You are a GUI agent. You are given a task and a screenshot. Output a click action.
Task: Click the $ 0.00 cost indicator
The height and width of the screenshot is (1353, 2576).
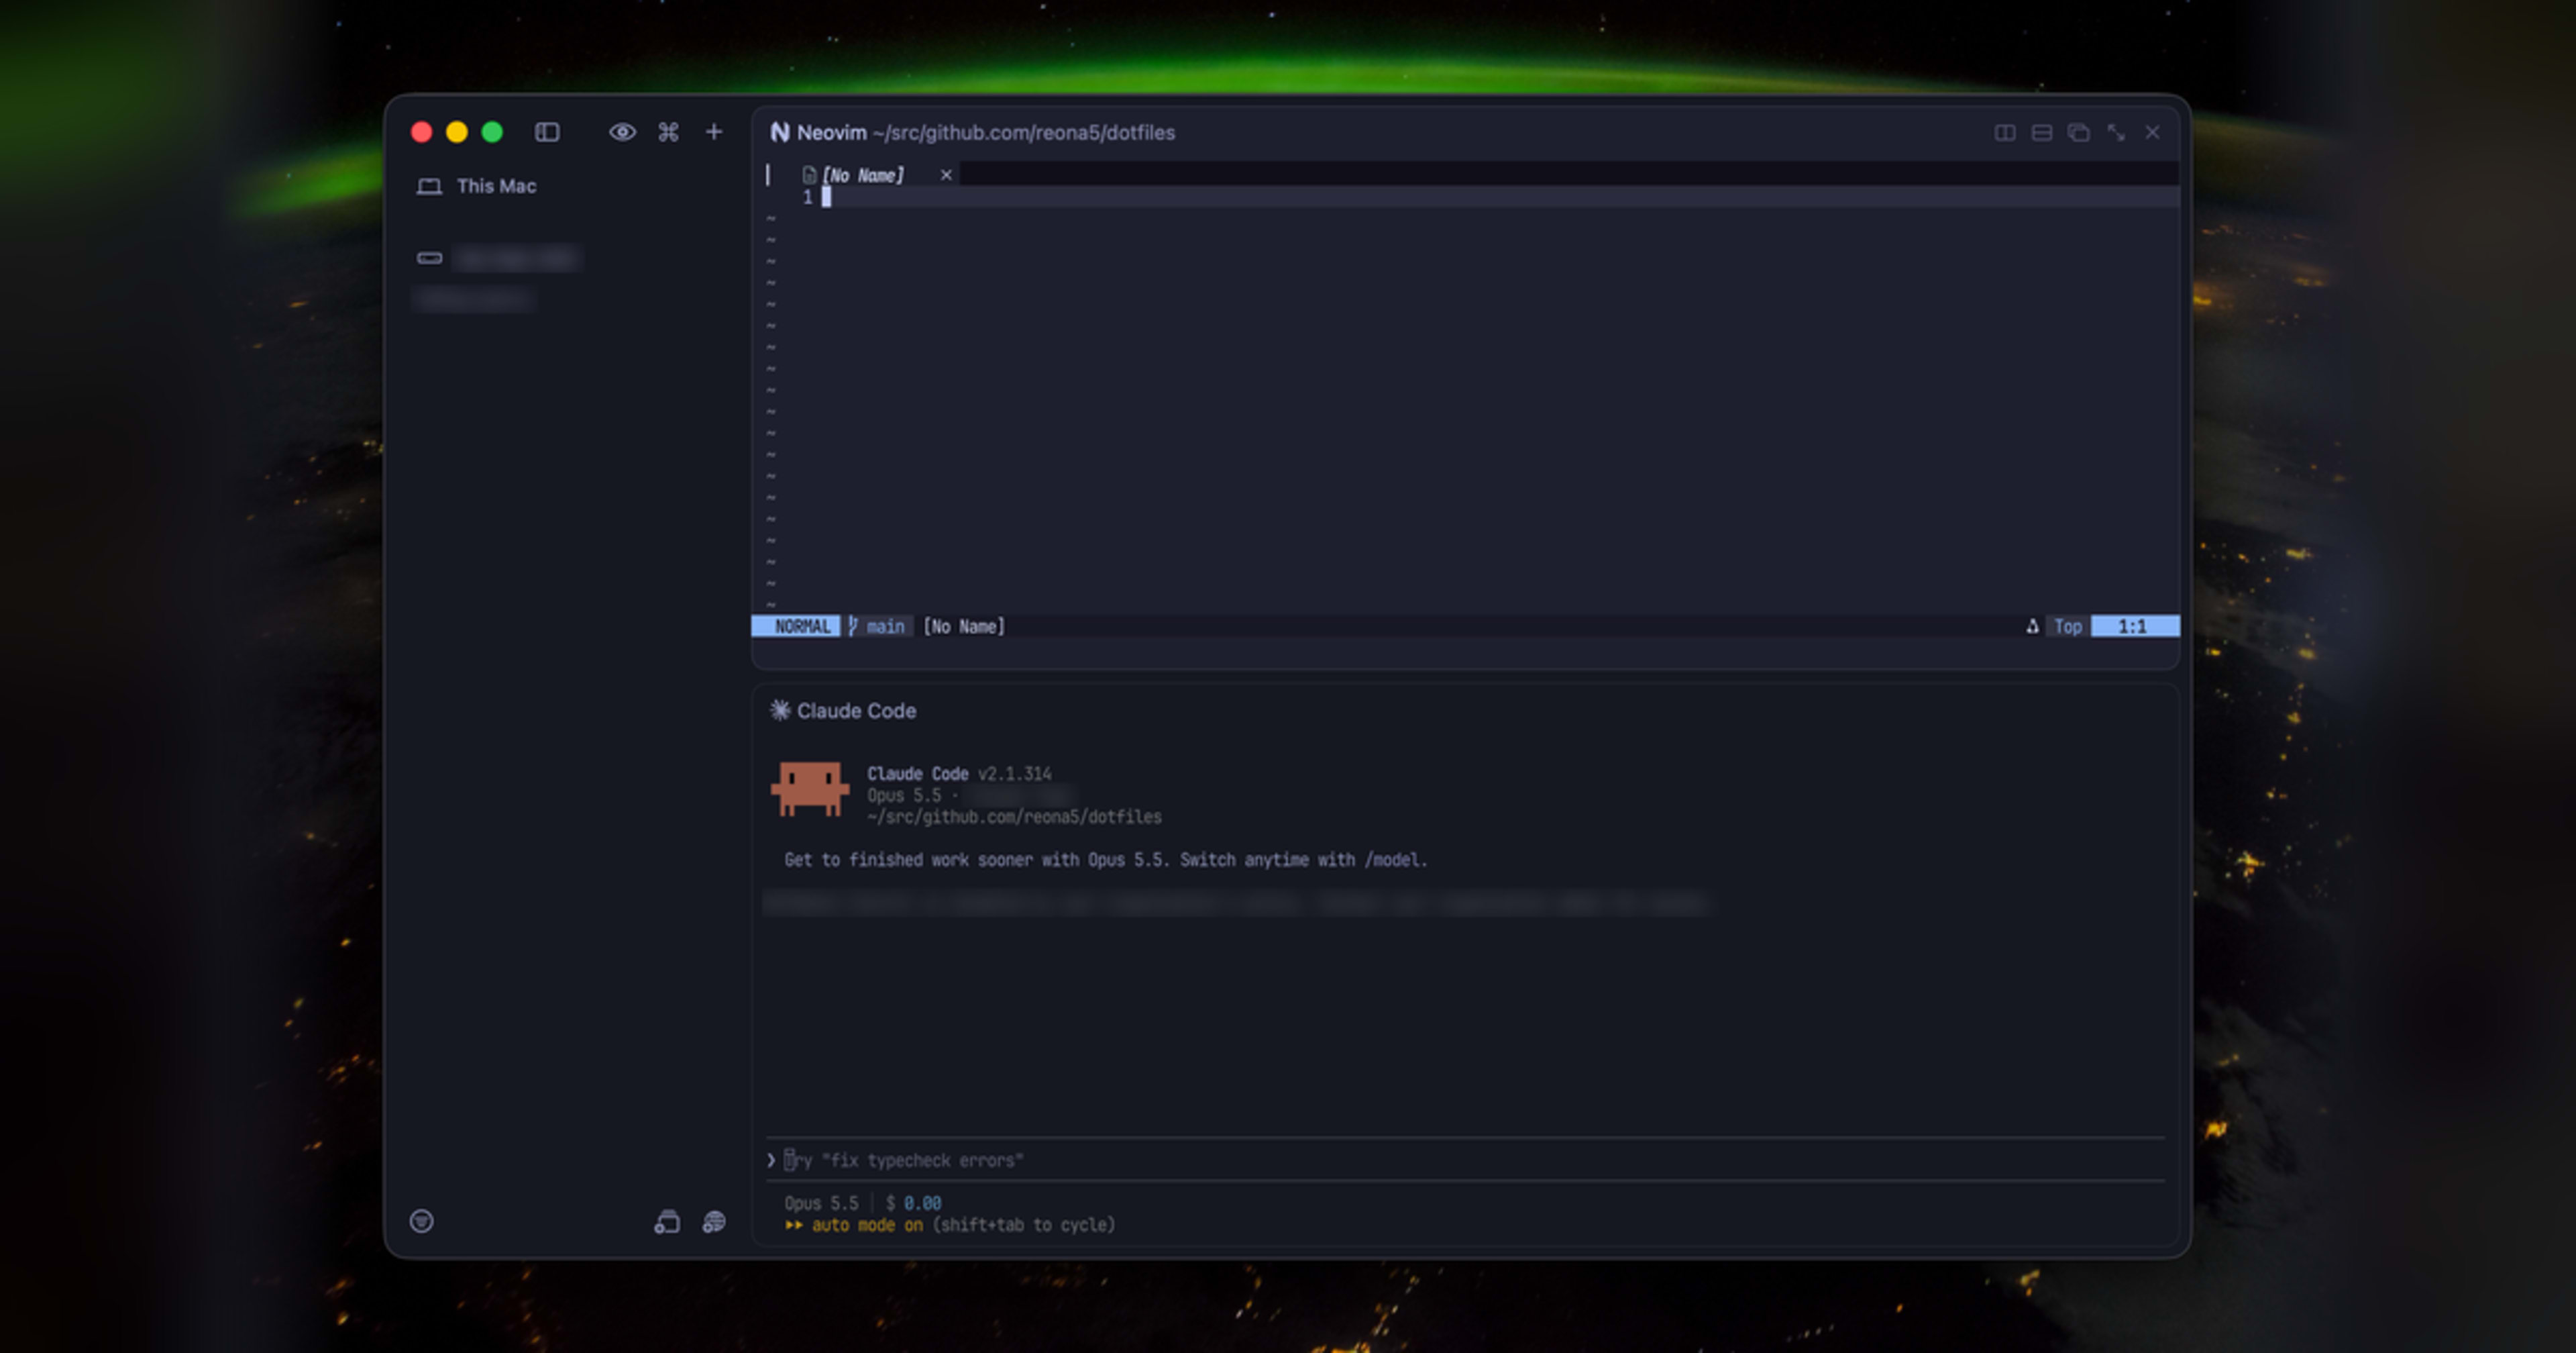tap(913, 1203)
